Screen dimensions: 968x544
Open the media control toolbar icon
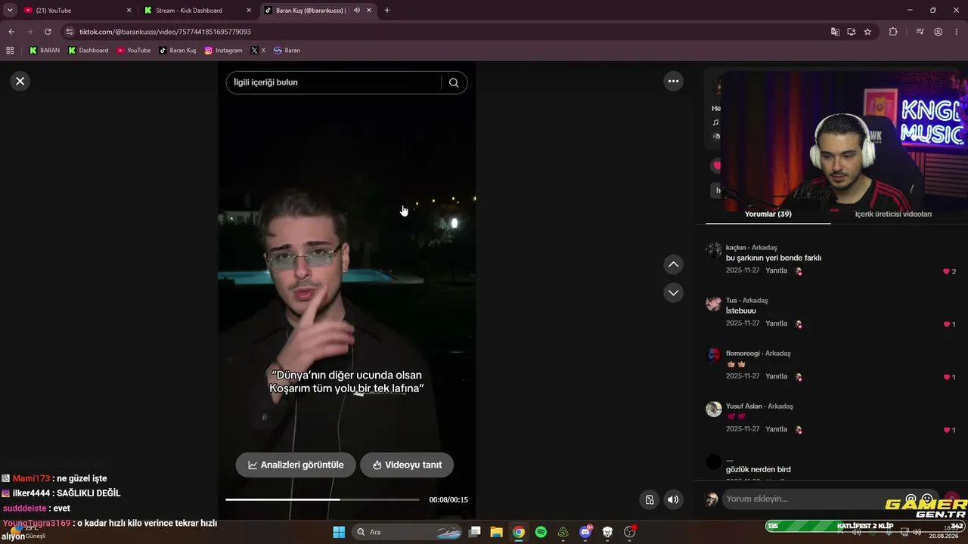pyautogui.click(x=920, y=32)
